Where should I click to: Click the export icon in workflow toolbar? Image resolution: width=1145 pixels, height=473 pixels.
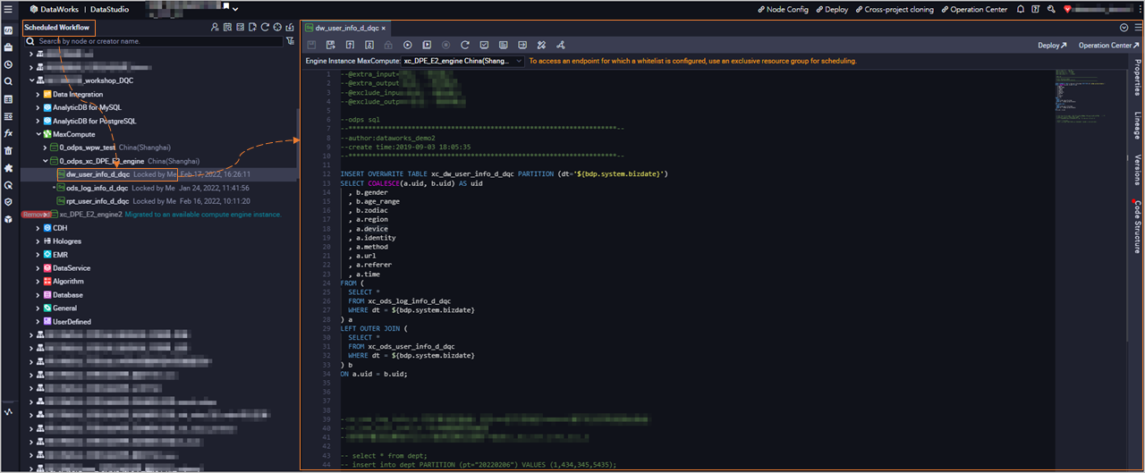coord(290,27)
